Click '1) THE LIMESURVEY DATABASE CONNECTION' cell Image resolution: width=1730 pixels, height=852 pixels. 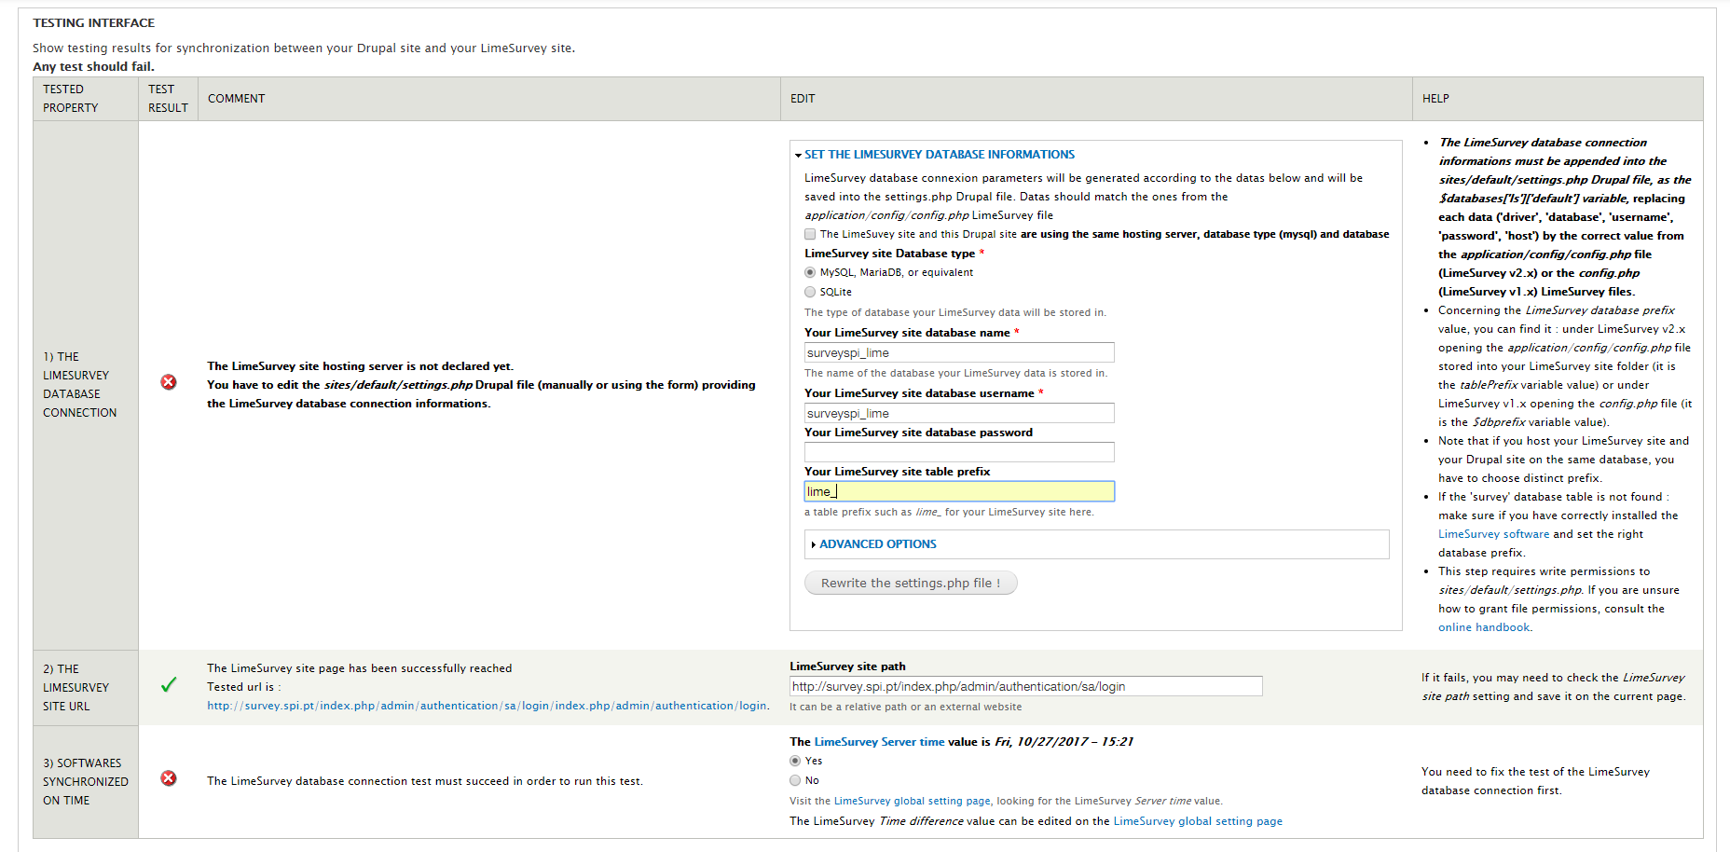point(86,385)
